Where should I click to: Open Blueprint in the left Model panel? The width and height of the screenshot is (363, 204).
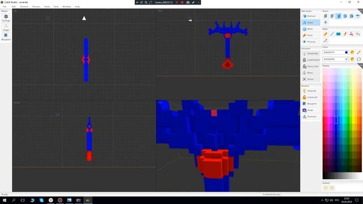[6, 36]
